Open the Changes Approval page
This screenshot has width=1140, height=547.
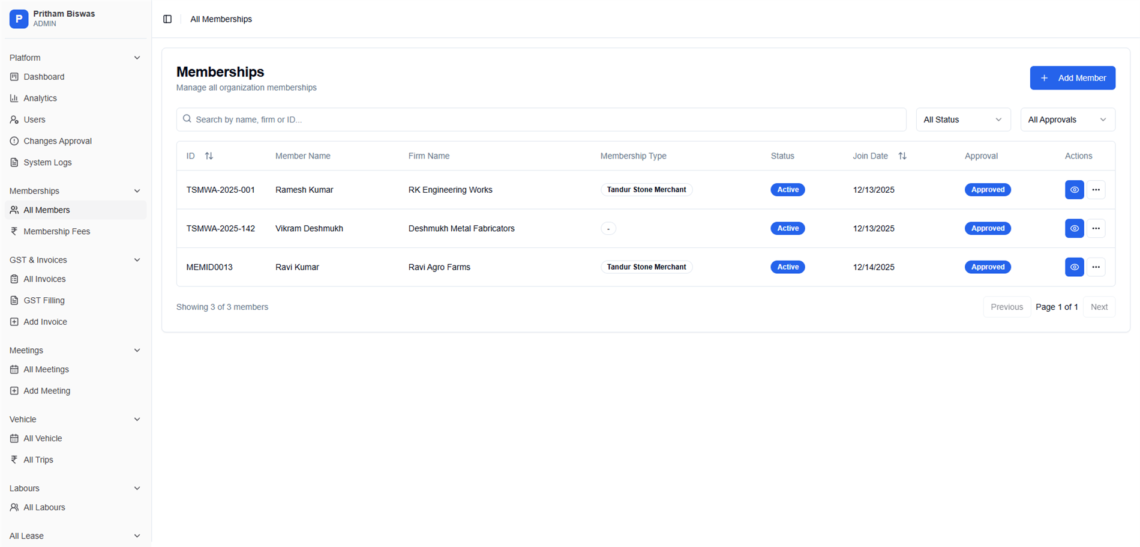click(x=75, y=141)
